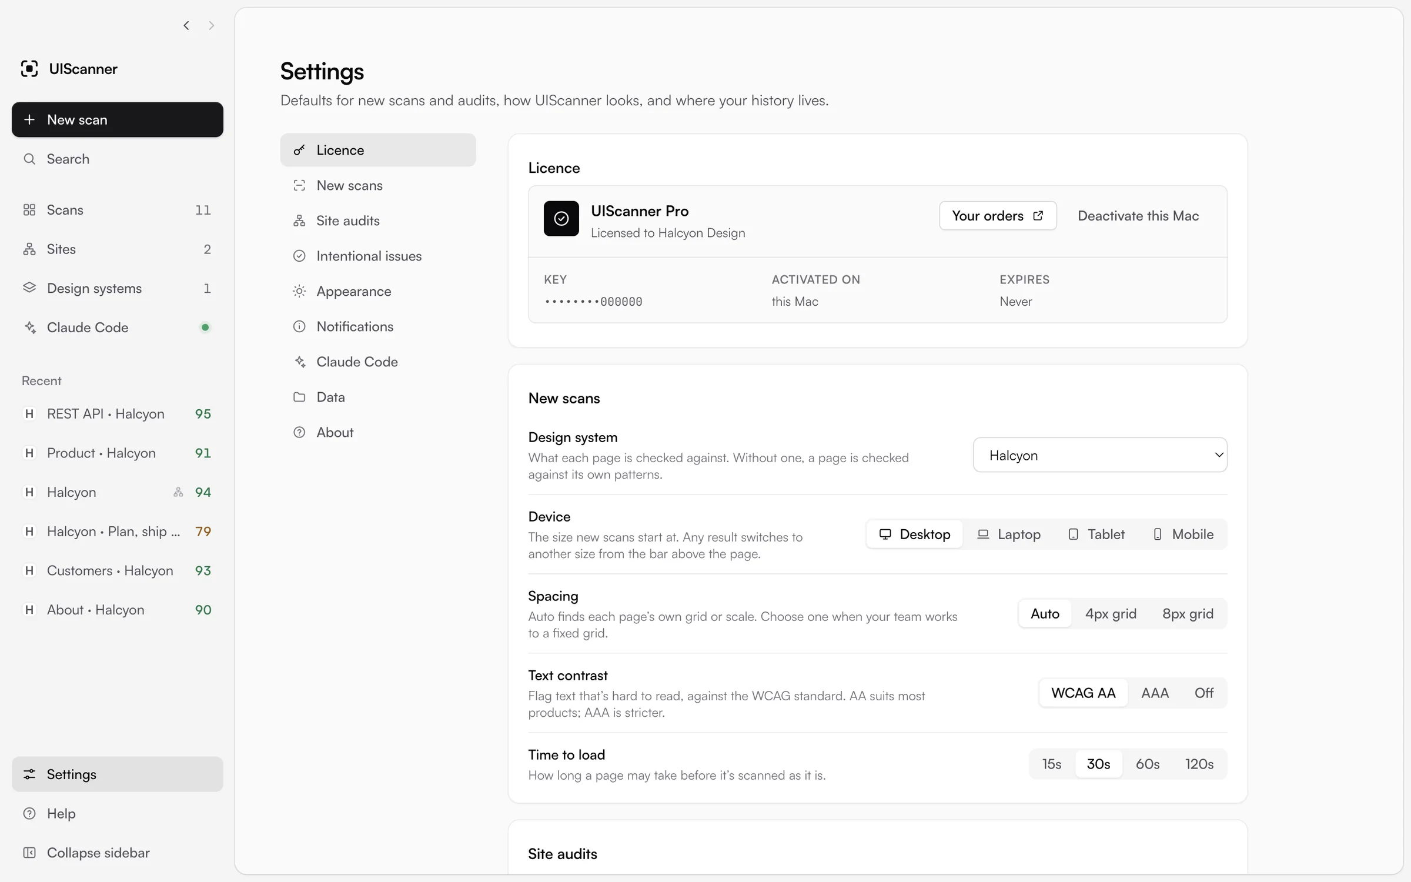Select Tablet as the default device

tap(1096, 534)
